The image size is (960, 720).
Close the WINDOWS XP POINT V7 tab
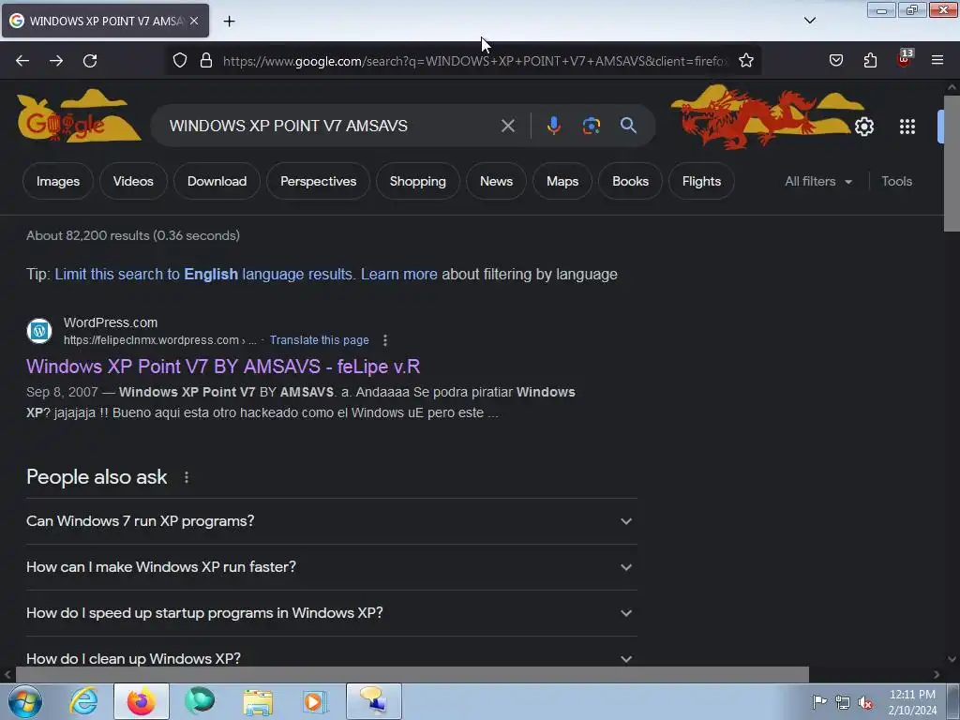click(x=194, y=21)
